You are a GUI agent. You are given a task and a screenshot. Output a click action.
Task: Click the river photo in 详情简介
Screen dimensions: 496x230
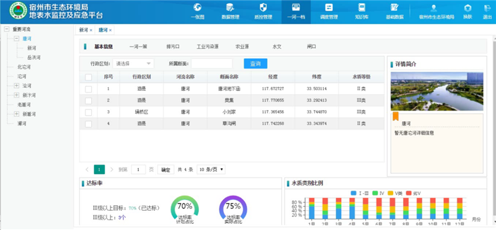437,91
